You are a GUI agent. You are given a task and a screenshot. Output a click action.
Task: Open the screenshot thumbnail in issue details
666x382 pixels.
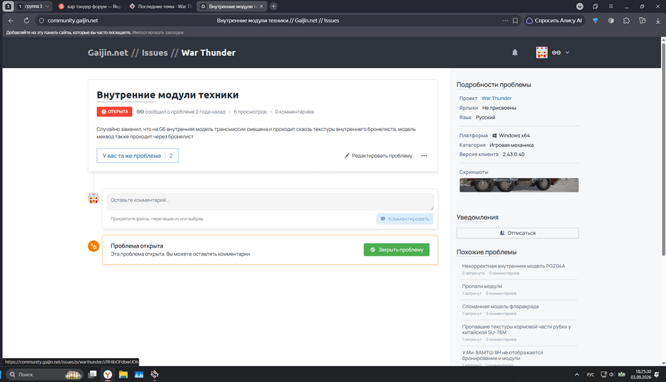[x=519, y=185]
